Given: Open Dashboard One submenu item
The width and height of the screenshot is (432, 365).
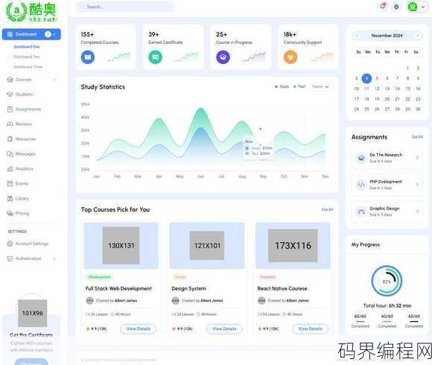Looking at the screenshot, I should pos(27,46).
